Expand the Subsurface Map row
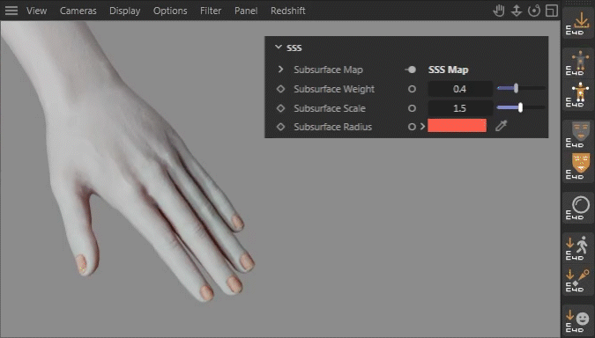Screen dimensions: 595x338 (x=280, y=70)
